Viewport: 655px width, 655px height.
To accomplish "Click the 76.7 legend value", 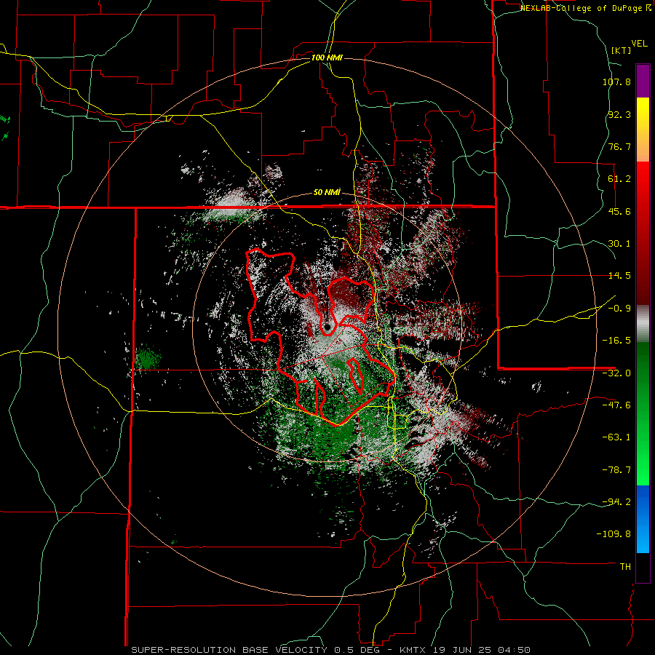I will pos(619,146).
